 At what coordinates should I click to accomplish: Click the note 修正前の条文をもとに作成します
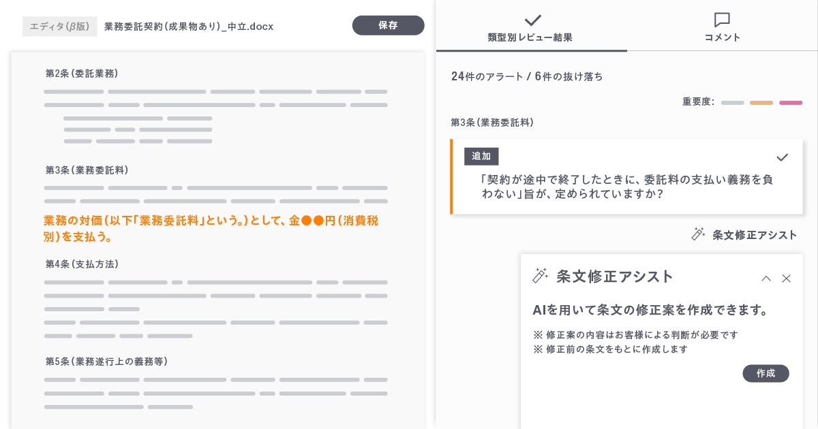[611, 349]
